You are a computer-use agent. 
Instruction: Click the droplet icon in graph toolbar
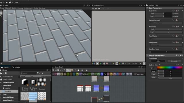[x=78, y=70]
